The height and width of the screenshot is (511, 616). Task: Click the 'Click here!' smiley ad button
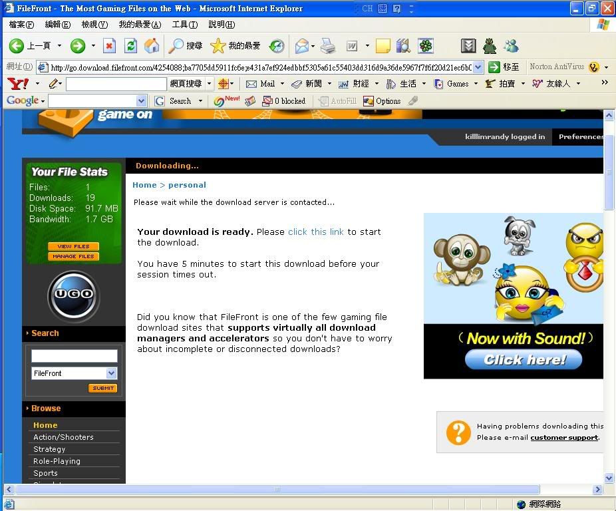[524, 359]
